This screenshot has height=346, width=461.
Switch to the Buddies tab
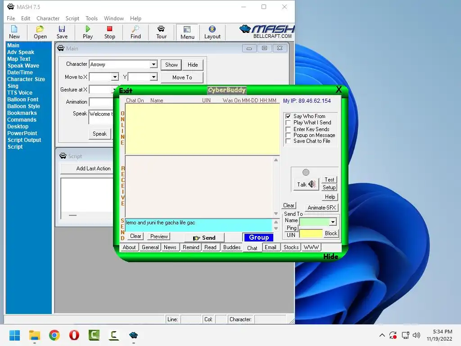[x=232, y=247]
